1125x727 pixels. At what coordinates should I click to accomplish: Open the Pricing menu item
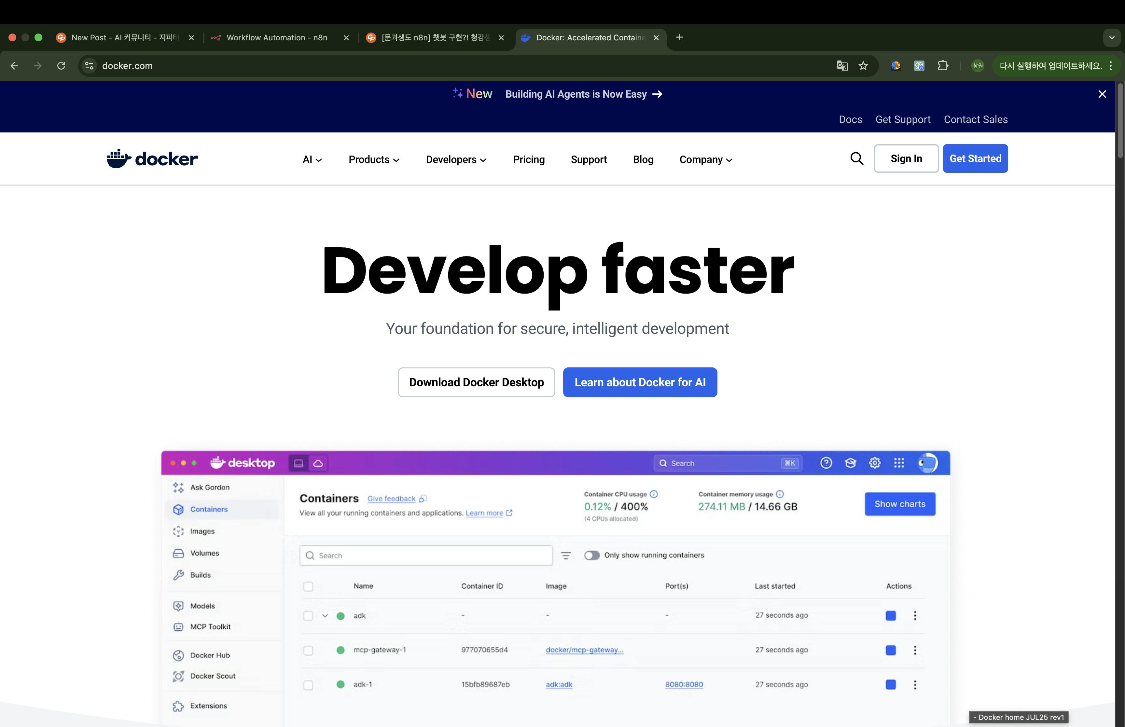[x=529, y=159]
